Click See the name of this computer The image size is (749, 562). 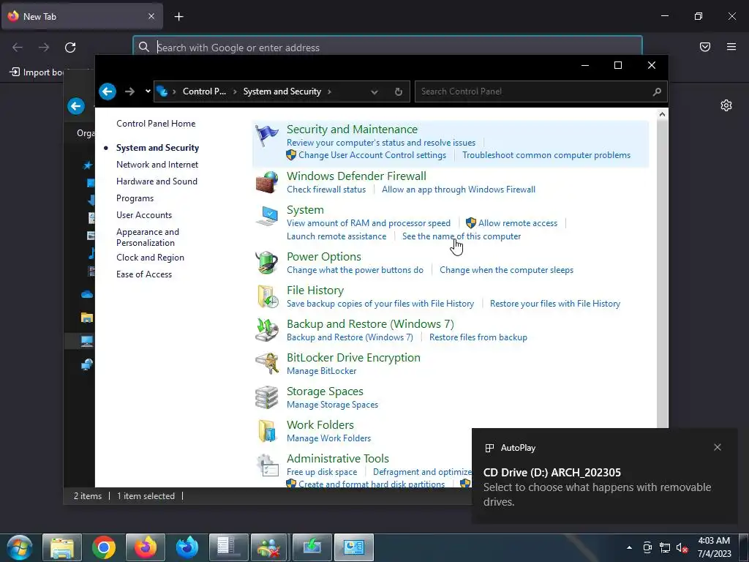[462, 236]
